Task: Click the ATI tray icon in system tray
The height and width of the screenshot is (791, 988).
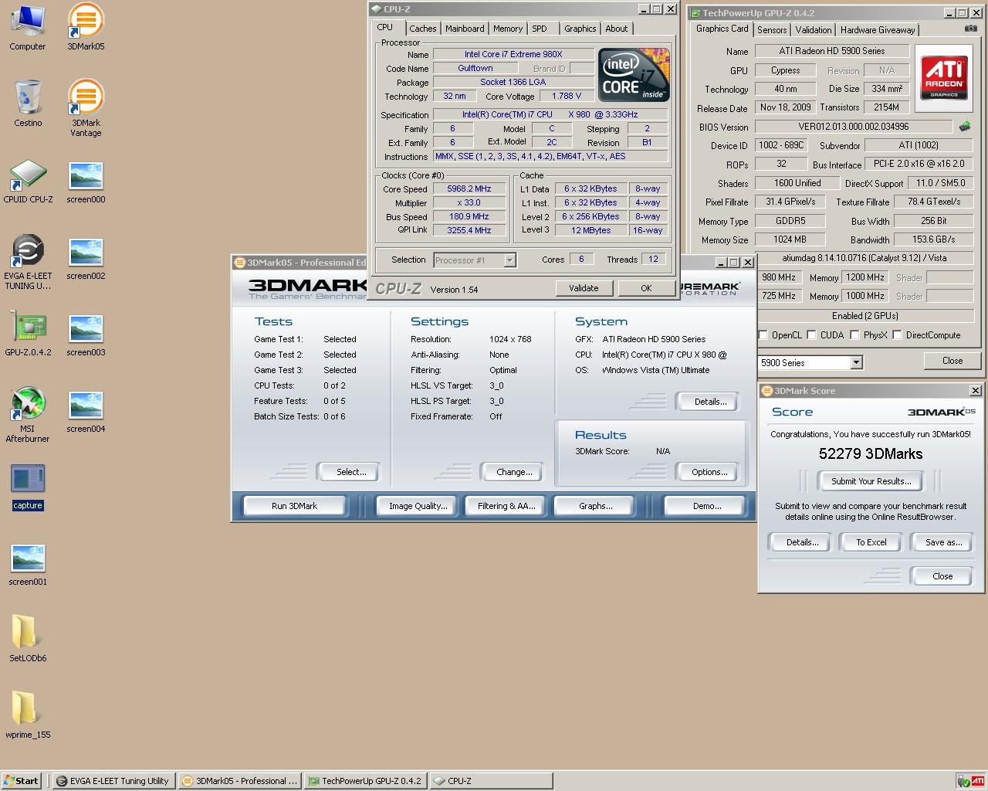Action: (x=976, y=781)
